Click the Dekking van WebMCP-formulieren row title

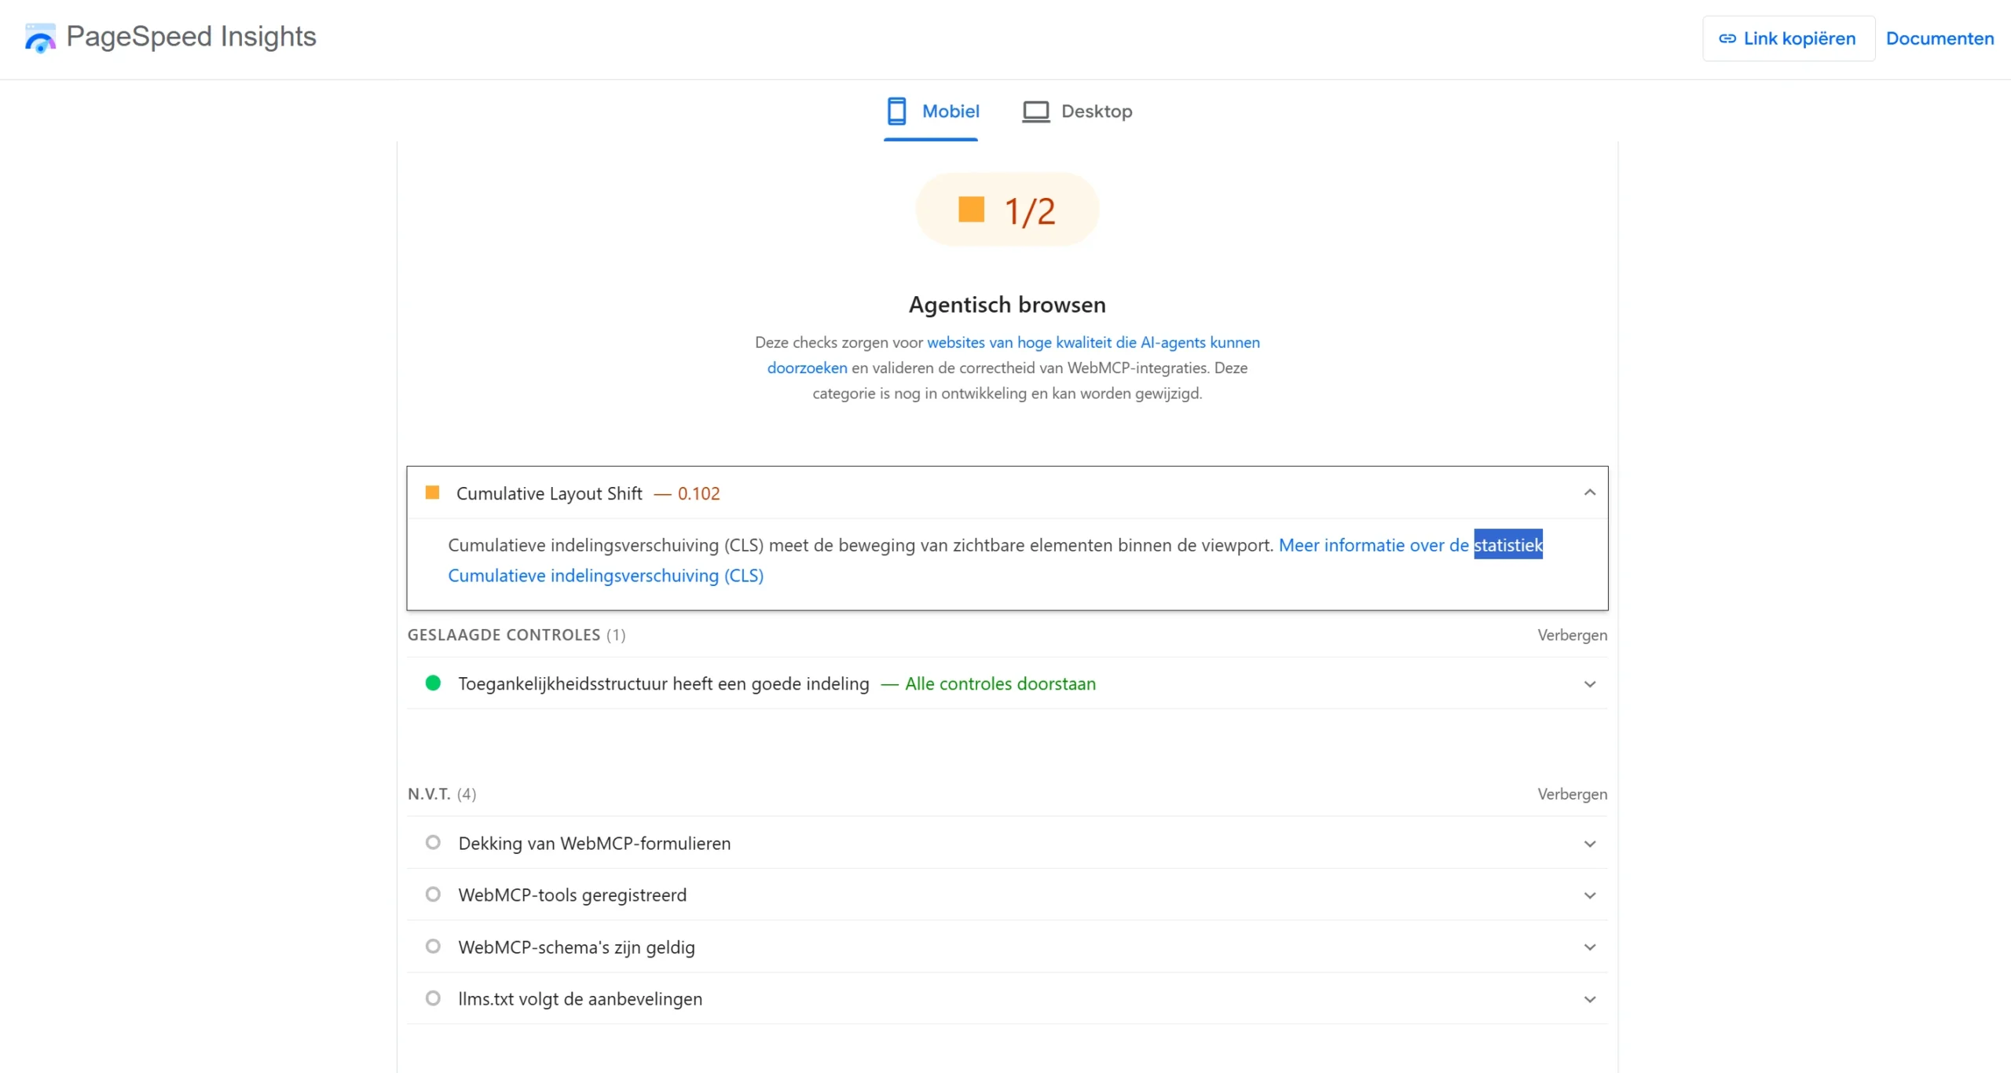(x=595, y=843)
